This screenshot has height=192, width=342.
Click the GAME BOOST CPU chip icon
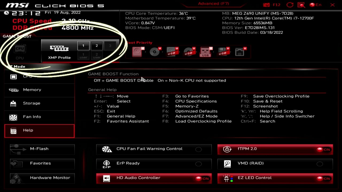[x=20, y=49]
